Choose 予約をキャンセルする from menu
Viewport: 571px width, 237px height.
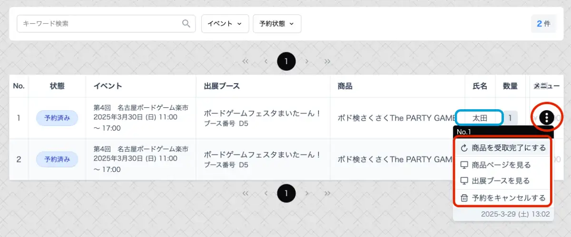pyautogui.click(x=502, y=198)
